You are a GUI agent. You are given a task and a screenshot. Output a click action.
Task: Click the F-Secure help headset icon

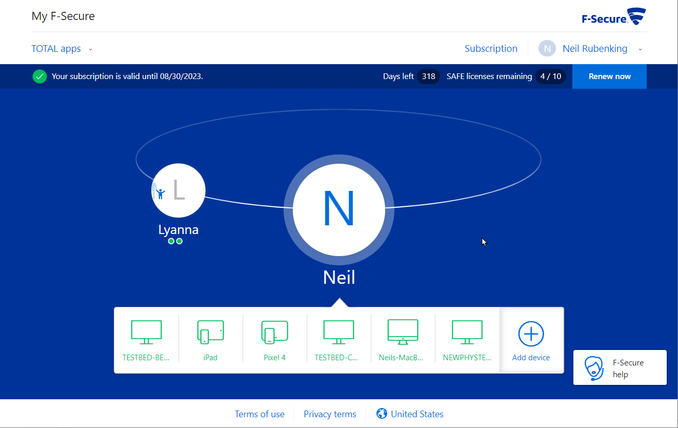click(x=594, y=368)
